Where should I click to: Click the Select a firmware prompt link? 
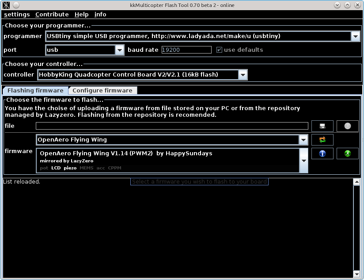pos(199,181)
